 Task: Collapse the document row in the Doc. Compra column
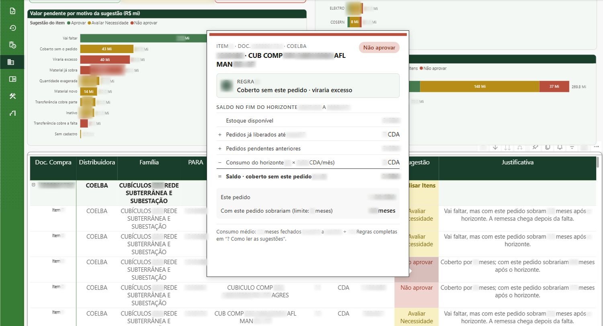(x=34, y=185)
